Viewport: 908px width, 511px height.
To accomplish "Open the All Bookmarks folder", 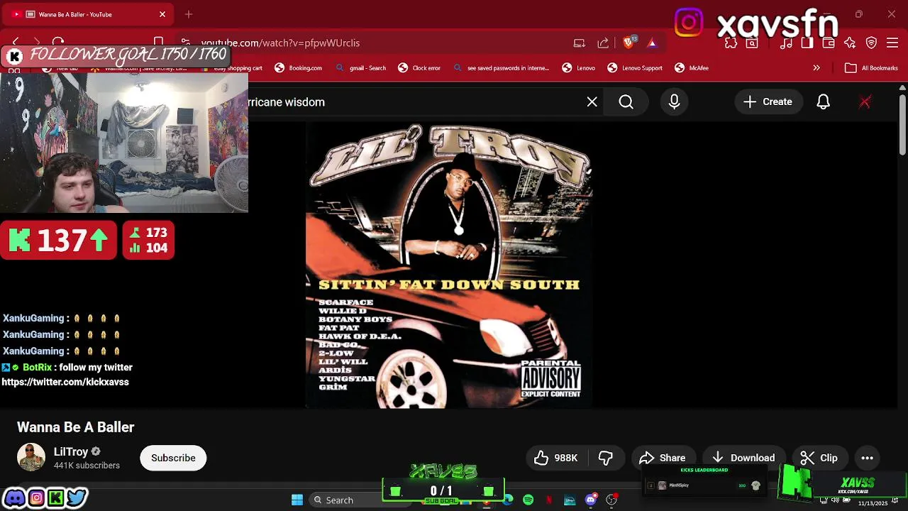I will (x=873, y=68).
